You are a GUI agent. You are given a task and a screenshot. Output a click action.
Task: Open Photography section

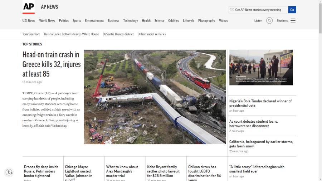coord(206,20)
